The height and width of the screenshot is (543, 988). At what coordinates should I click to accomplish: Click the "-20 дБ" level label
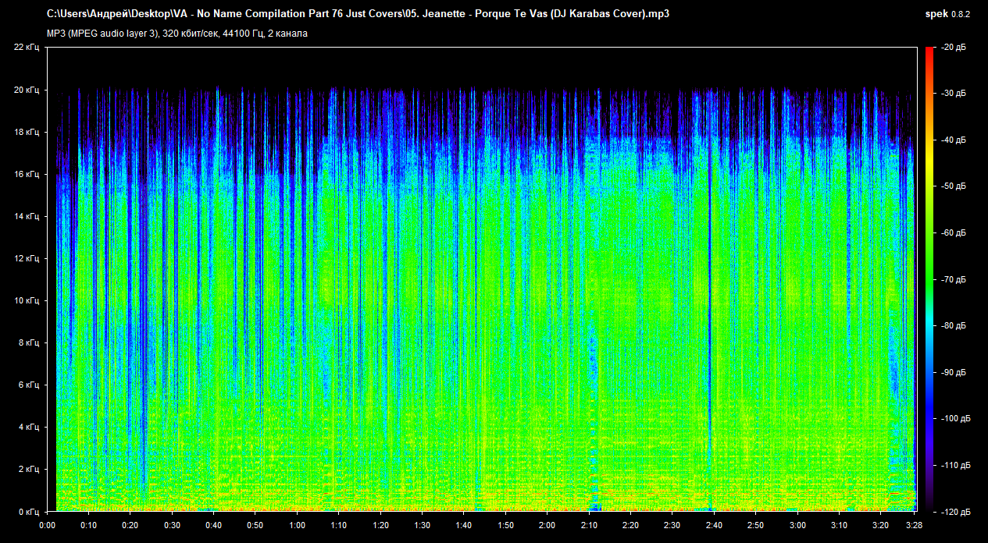pos(954,48)
